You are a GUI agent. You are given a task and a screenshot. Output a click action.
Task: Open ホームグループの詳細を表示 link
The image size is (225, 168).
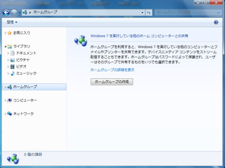pyautogui.click(x=112, y=70)
